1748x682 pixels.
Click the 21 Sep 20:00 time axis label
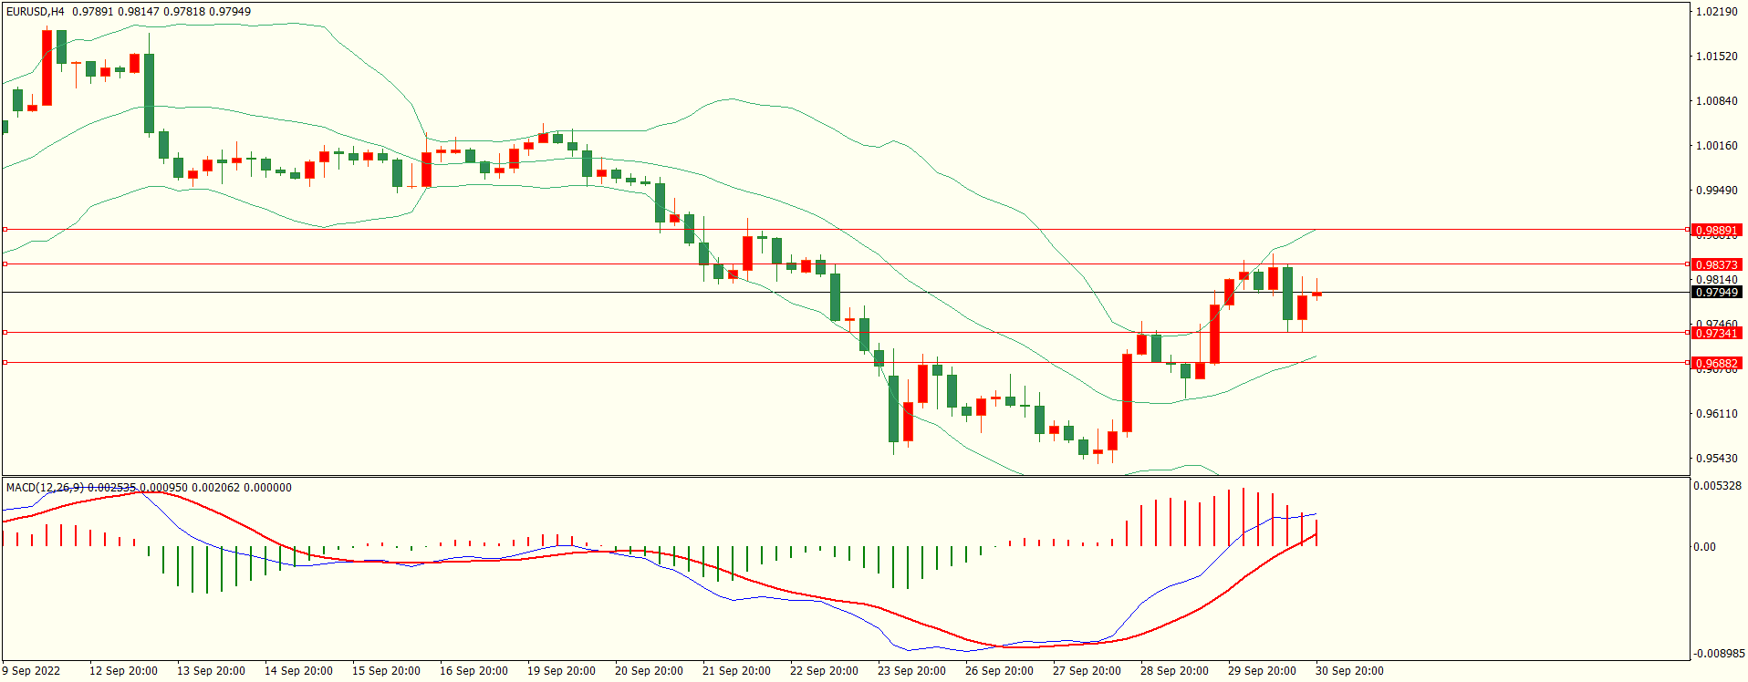coord(735,671)
